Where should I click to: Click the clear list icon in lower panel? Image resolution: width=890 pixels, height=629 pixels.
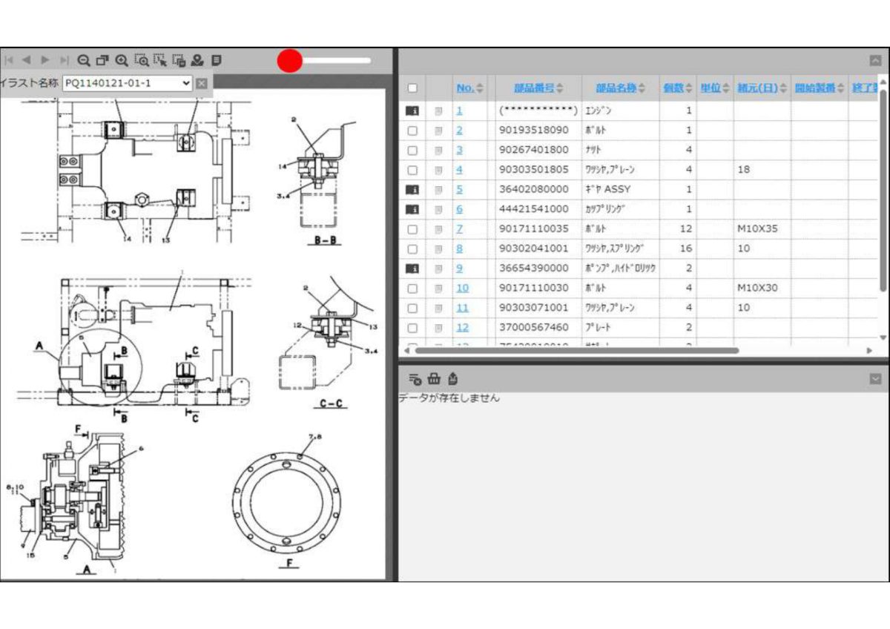pos(415,379)
